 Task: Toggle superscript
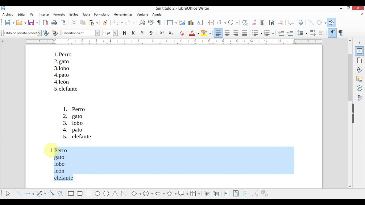pyautogui.click(x=162, y=33)
